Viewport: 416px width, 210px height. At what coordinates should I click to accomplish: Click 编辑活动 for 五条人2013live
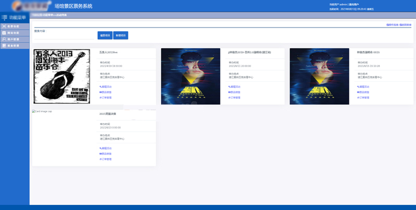106,87
